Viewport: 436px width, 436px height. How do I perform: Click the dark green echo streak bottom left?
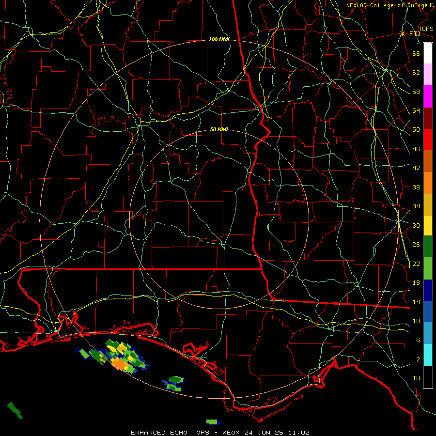click(x=15, y=410)
